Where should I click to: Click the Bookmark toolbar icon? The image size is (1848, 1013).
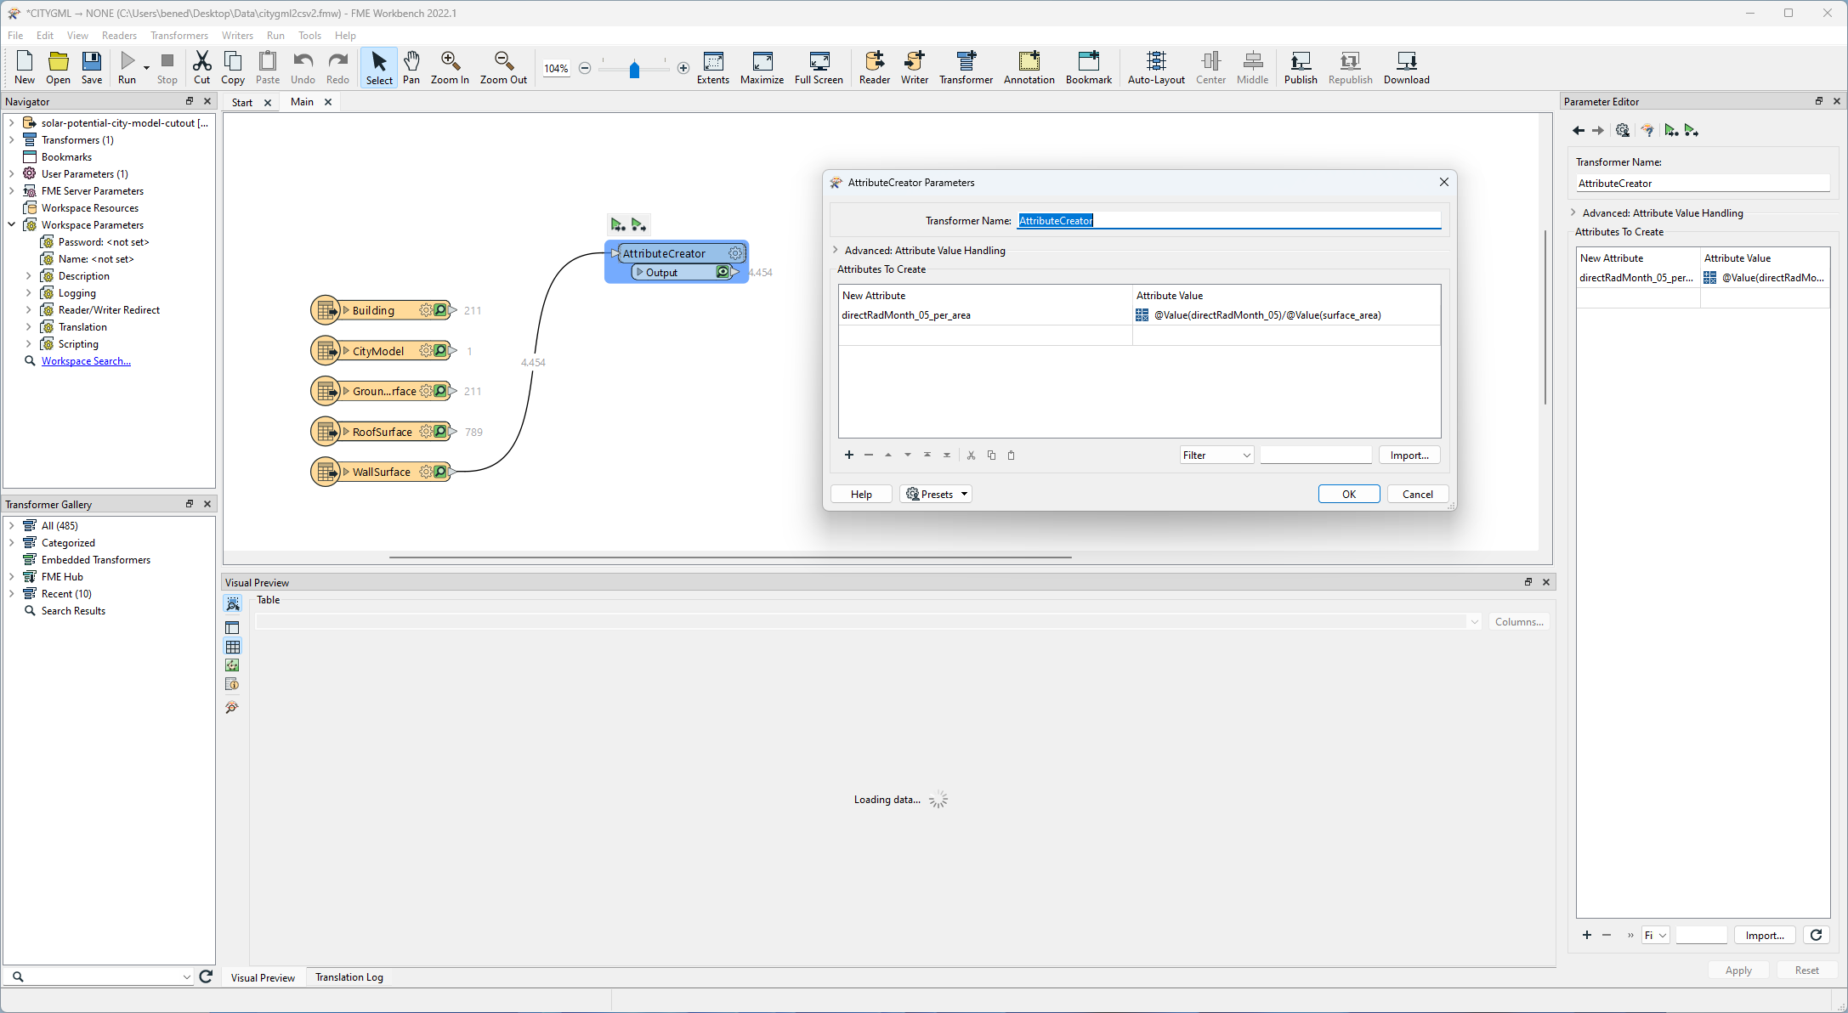[1089, 67]
